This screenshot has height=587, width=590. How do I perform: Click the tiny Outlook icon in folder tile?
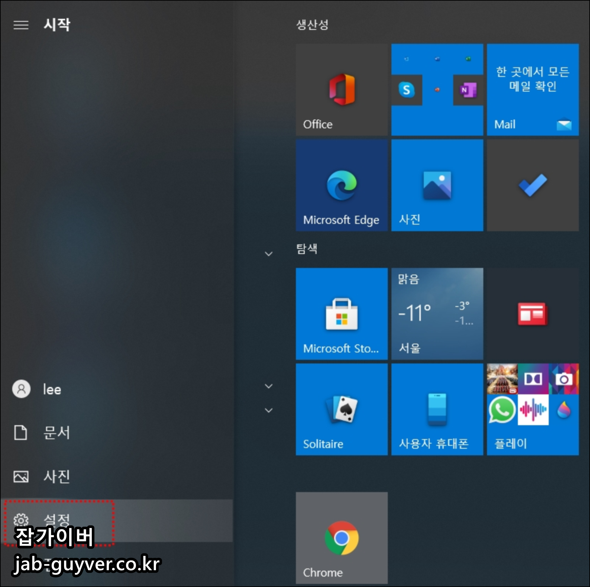(406, 59)
